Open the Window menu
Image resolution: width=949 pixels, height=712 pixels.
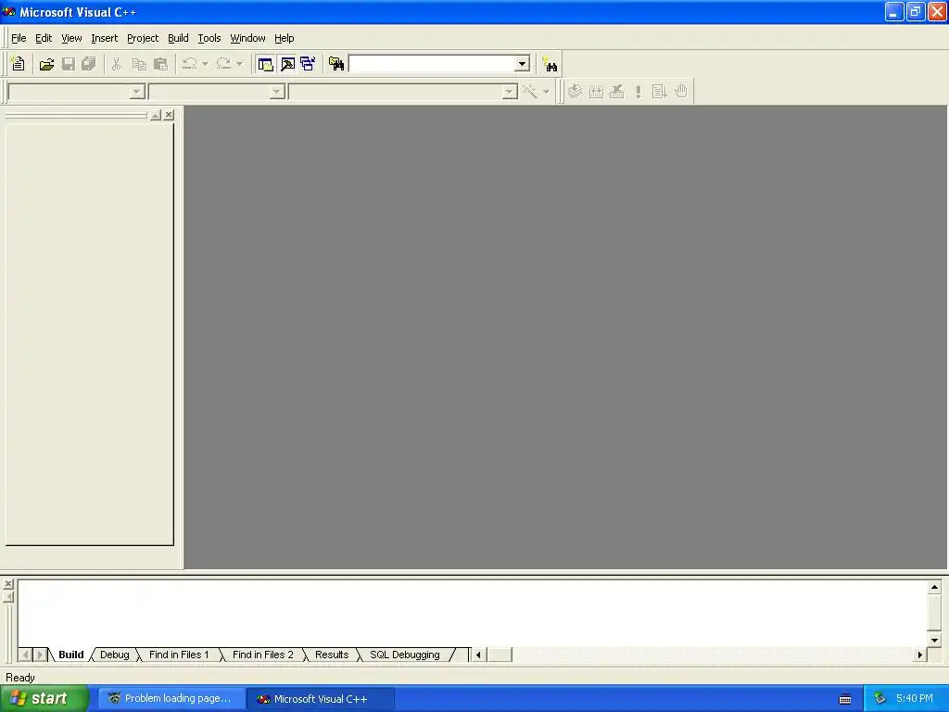[x=247, y=38]
